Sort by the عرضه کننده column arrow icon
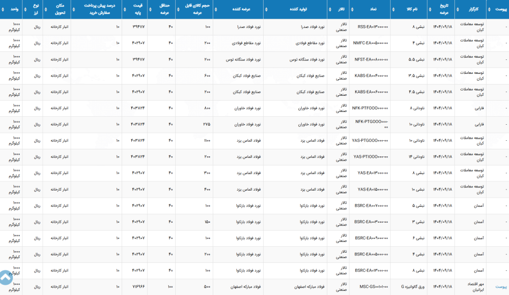The image size is (509, 295). [216, 10]
